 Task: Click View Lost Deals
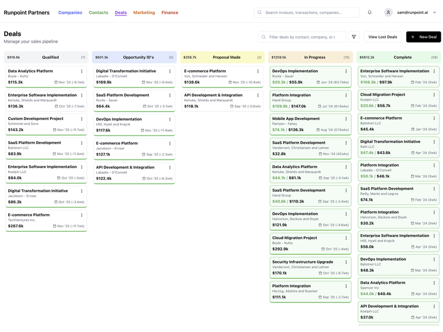coord(383,37)
